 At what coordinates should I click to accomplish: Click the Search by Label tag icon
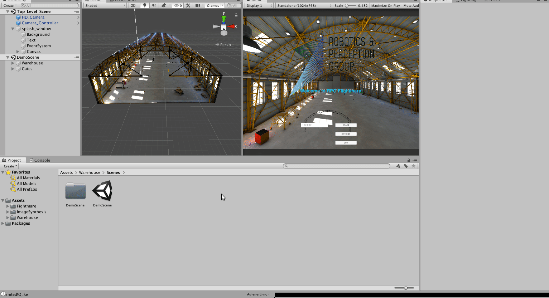point(406,166)
